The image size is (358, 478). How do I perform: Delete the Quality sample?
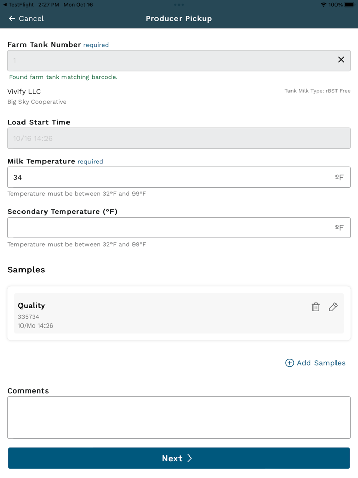click(x=316, y=307)
